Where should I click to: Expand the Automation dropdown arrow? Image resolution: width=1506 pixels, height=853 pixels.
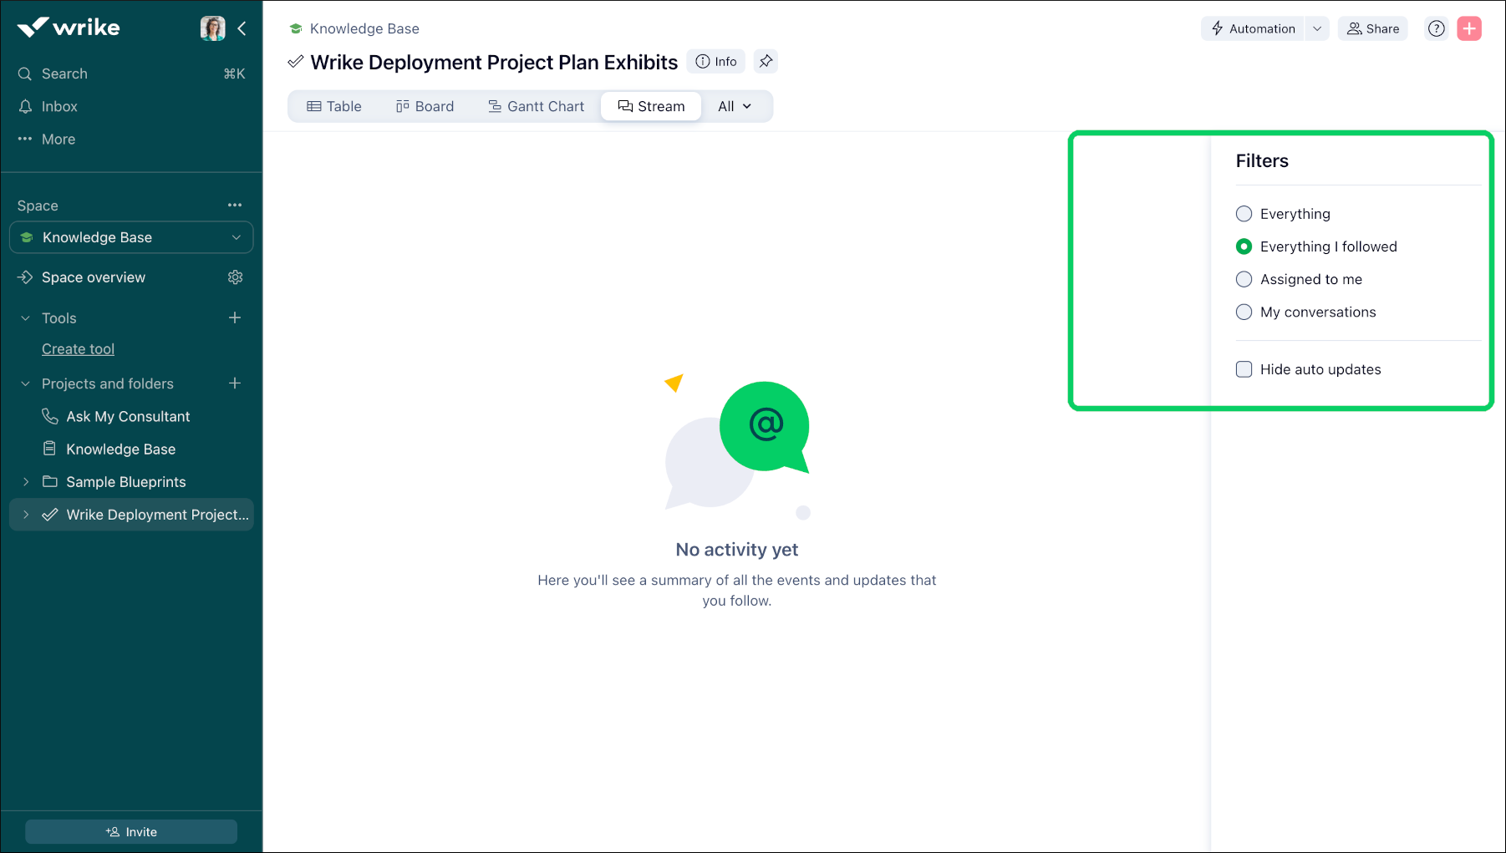click(1317, 28)
